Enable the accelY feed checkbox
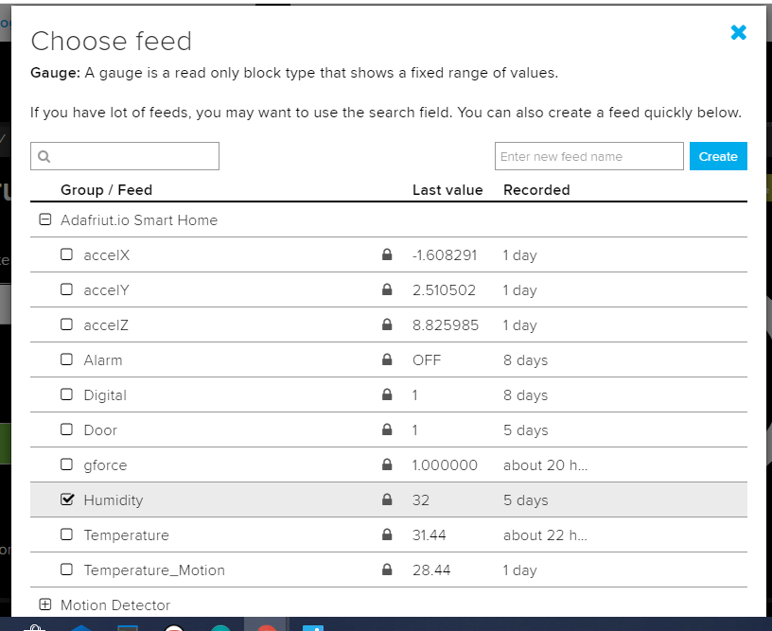This screenshot has width=772, height=631. coord(66,289)
